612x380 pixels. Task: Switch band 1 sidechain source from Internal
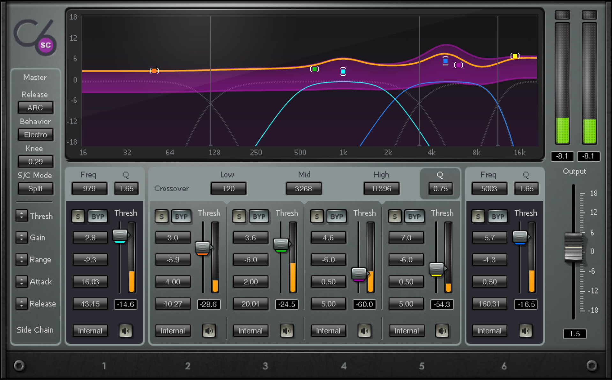(90, 331)
